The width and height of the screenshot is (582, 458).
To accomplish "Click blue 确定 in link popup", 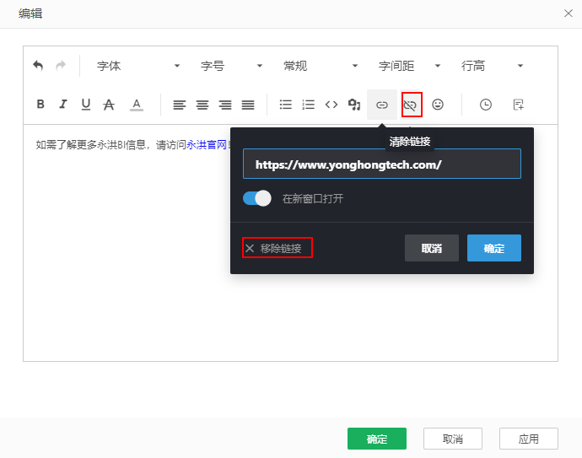I will (494, 248).
